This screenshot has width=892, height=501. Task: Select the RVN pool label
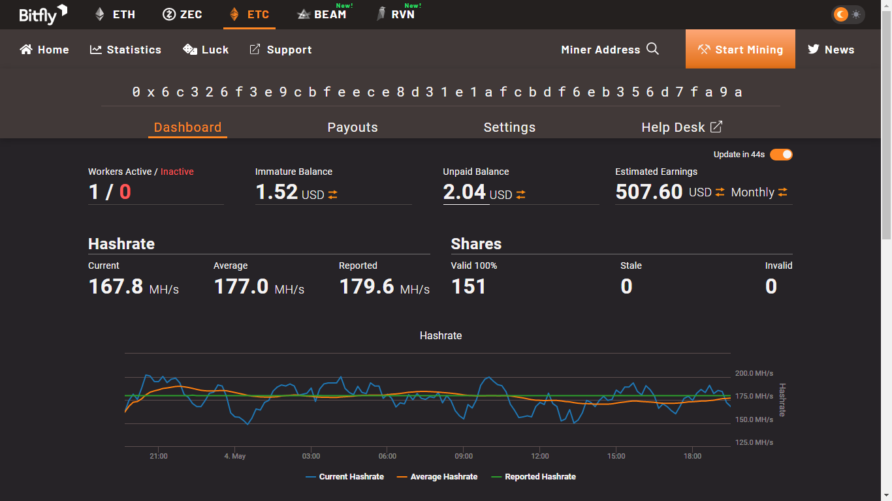(x=403, y=14)
